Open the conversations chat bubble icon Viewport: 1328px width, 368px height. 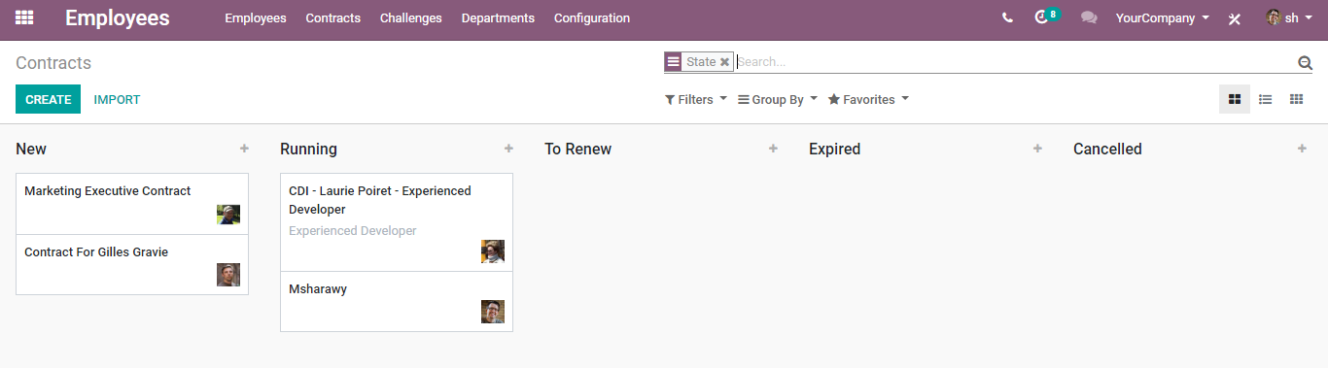click(x=1089, y=17)
